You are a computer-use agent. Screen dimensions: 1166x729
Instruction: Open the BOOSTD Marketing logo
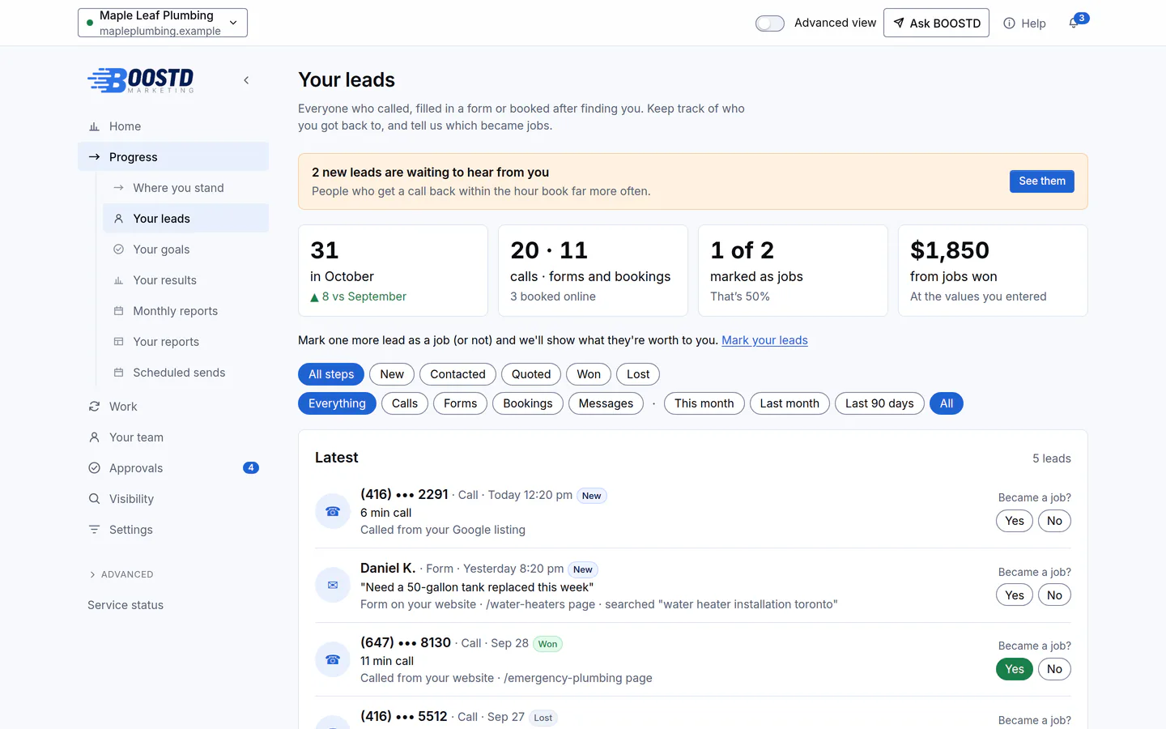click(141, 79)
